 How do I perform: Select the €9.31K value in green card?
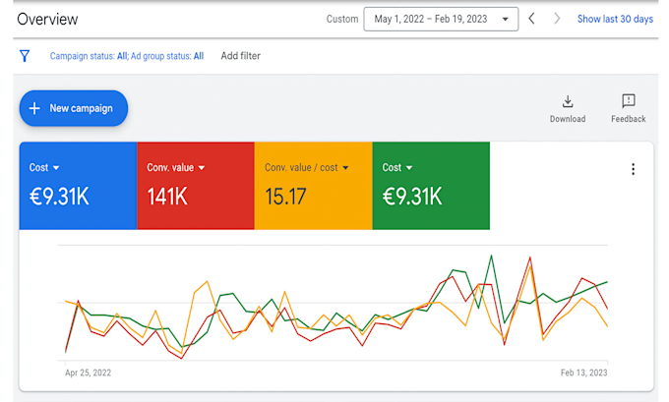tap(412, 197)
